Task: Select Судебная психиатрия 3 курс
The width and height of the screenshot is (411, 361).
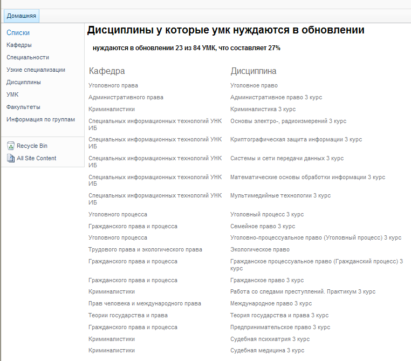Action: point(270,339)
